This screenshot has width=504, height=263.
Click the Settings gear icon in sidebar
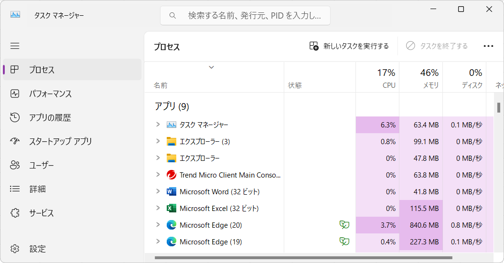(x=15, y=249)
